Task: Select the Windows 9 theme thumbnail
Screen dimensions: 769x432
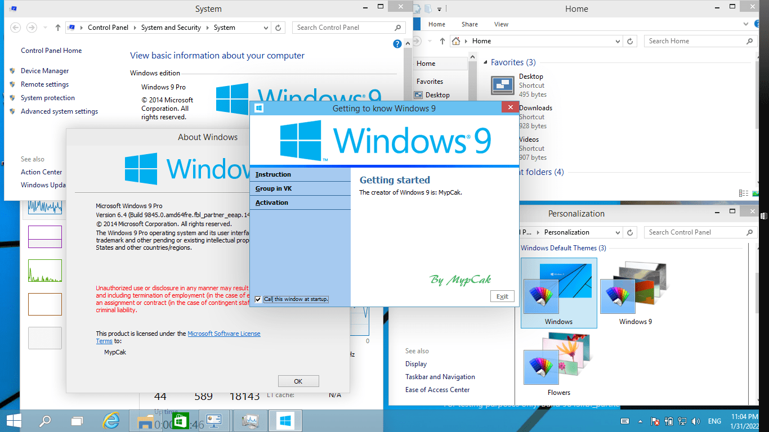Action: (636, 292)
